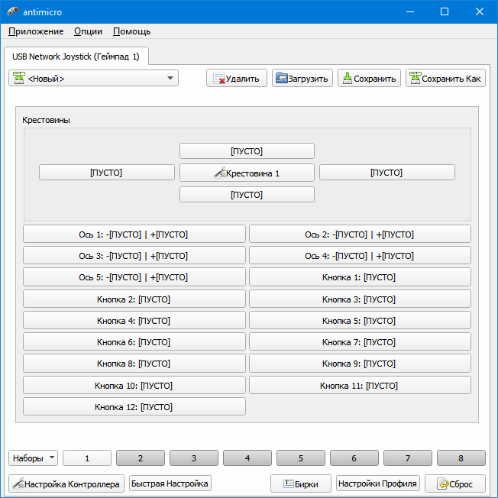498x498 pixels.
Task: Configure Ось 5 axis mapping
Action: click(x=134, y=277)
